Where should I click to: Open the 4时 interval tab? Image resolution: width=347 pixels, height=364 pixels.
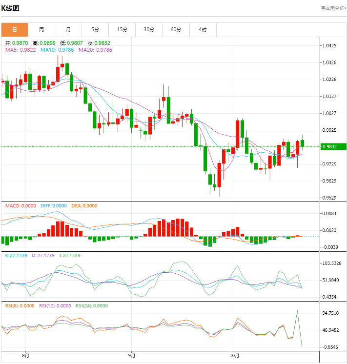pos(203,30)
